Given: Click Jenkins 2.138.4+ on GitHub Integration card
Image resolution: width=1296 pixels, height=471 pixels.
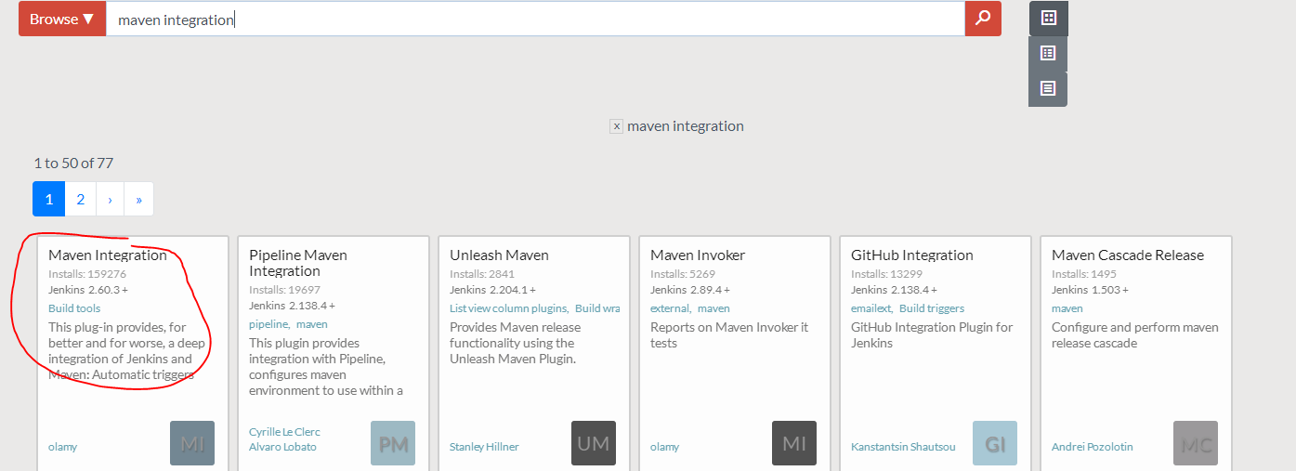Looking at the screenshot, I should (x=894, y=290).
